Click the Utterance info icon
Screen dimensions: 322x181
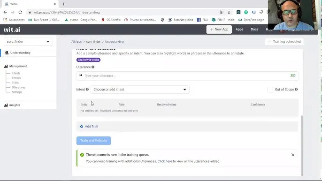[93, 67]
